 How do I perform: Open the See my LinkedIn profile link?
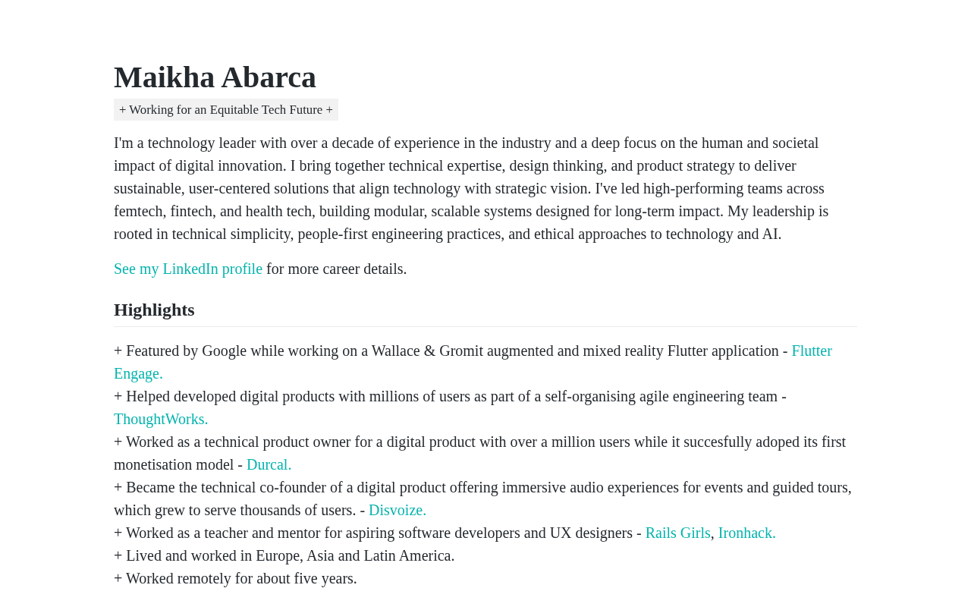(x=188, y=269)
